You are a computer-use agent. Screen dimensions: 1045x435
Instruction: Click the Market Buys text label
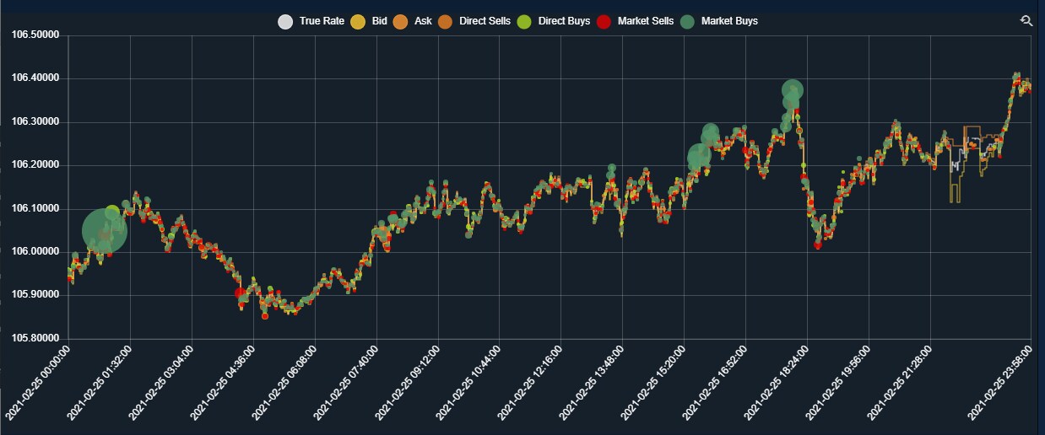point(729,21)
